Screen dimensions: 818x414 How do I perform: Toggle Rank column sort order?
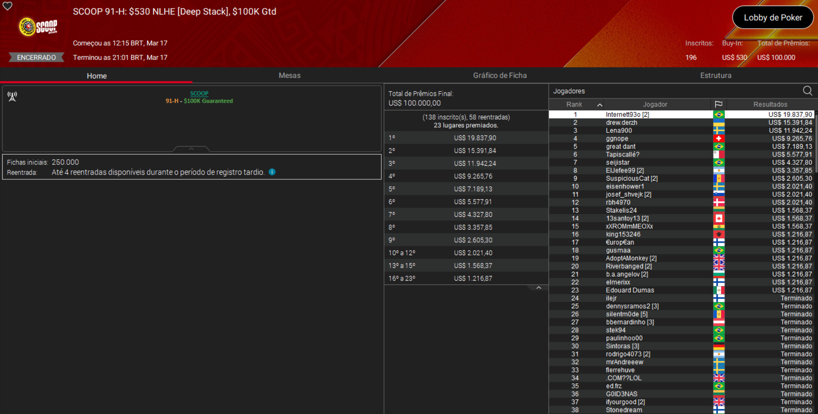600,104
